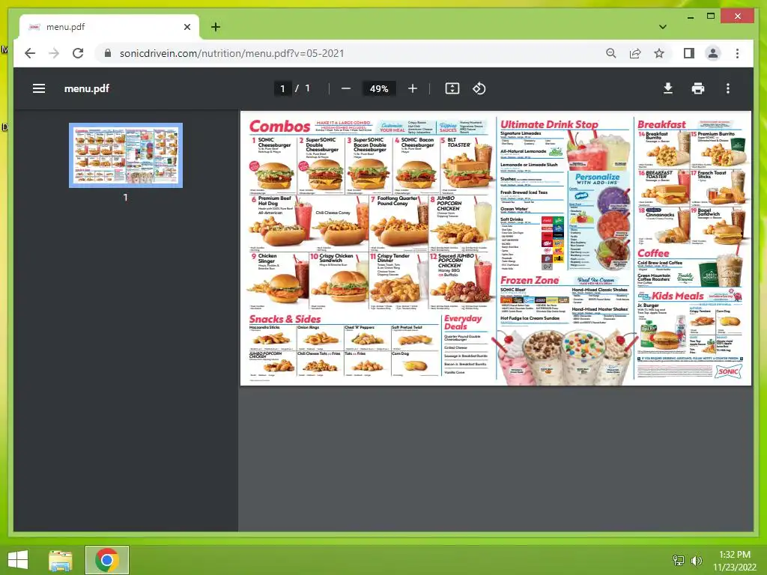Bookmark this page with the star
This screenshot has height=575, width=767.
point(659,53)
